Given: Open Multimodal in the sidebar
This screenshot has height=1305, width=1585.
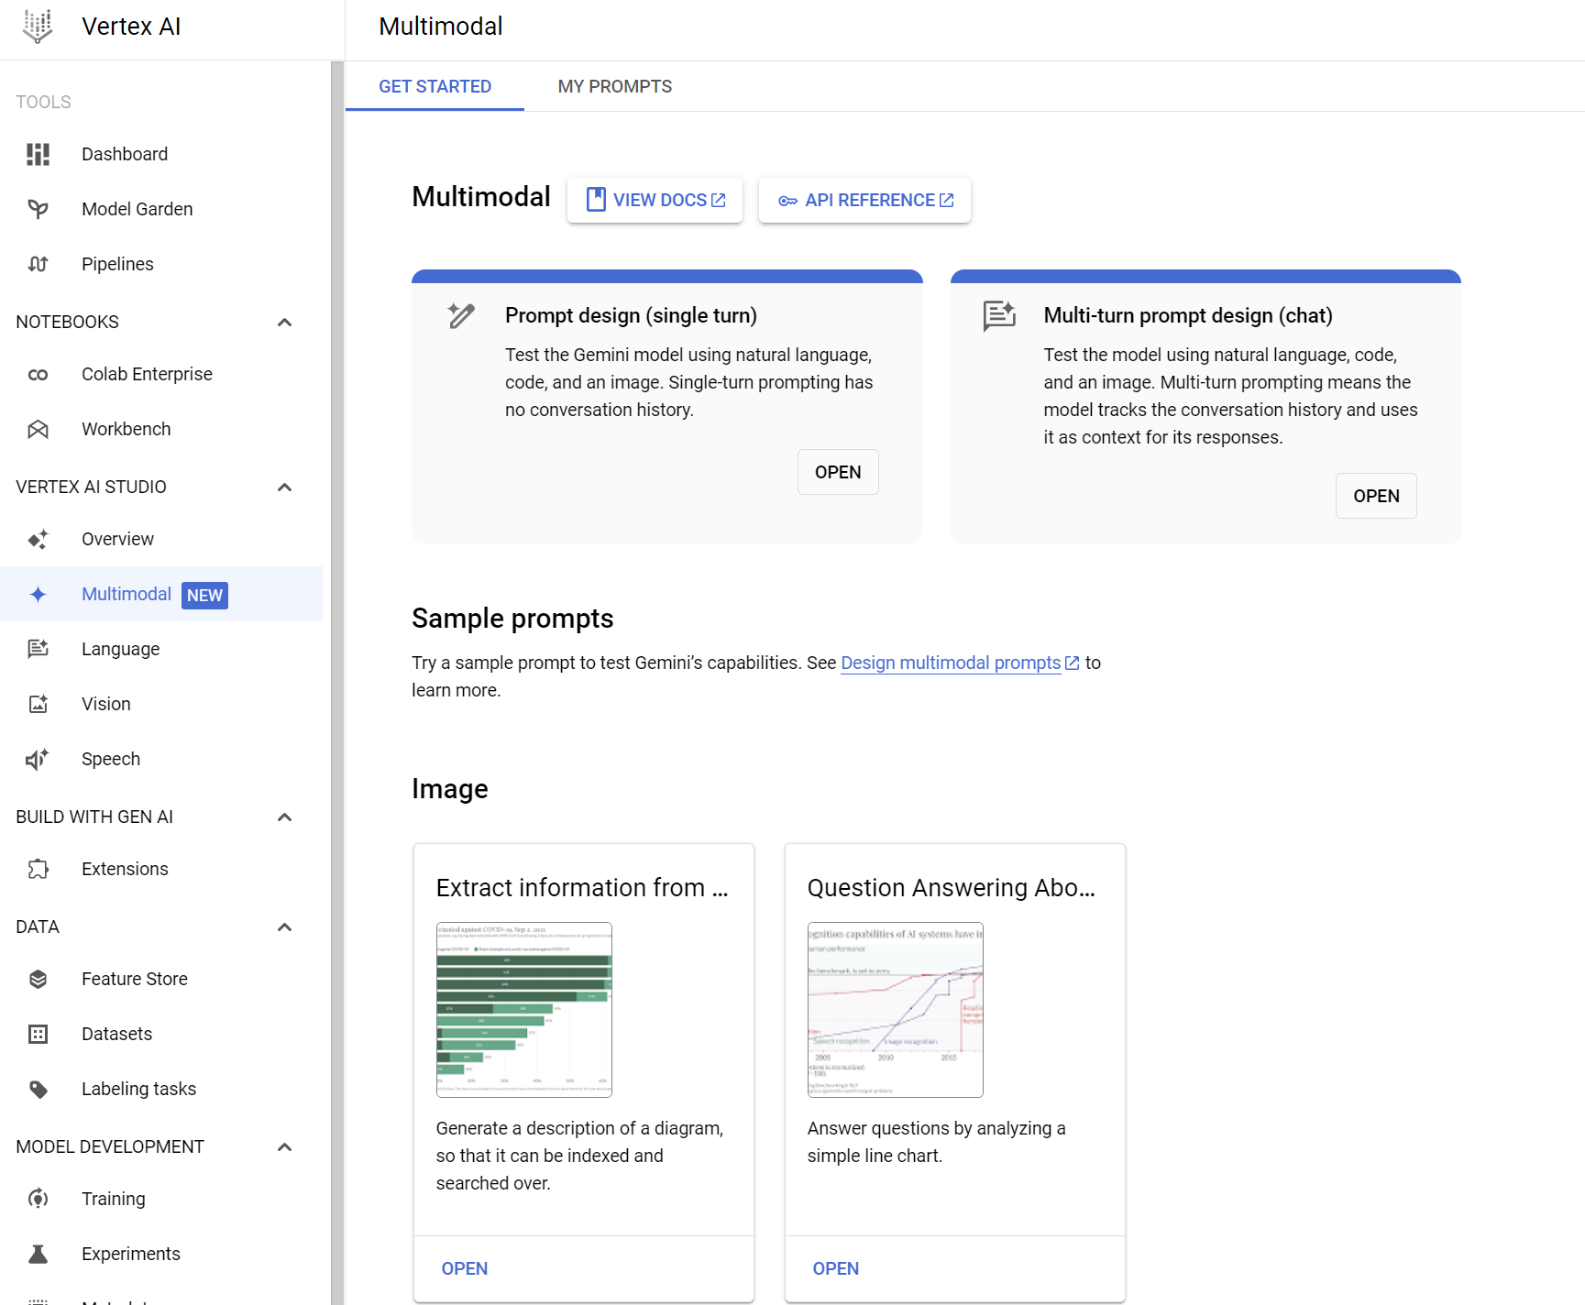Looking at the screenshot, I should [x=161, y=594].
